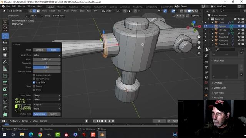Switch to edge select mode

pos(34,11)
